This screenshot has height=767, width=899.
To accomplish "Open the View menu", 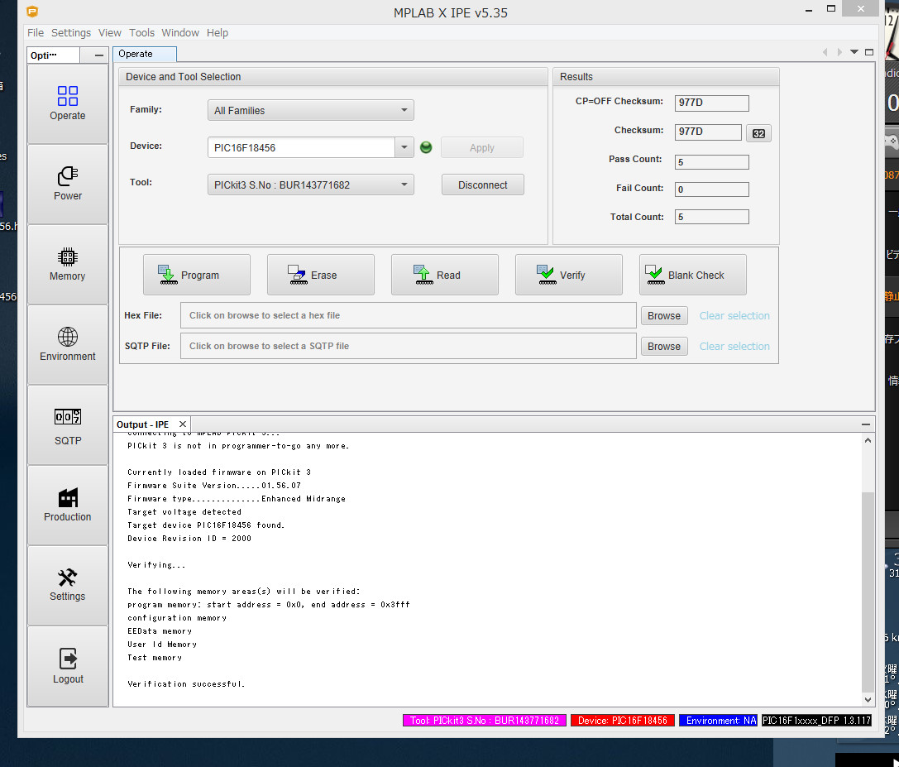I will click(109, 33).
